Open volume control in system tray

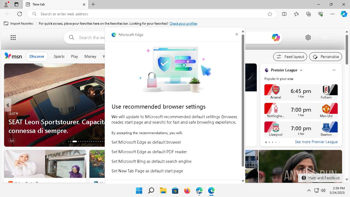click(x=323, y=190)
